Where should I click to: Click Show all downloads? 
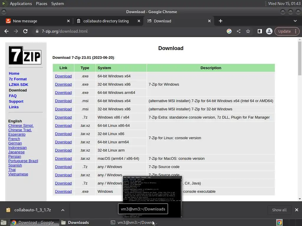(x=279, y=210)
